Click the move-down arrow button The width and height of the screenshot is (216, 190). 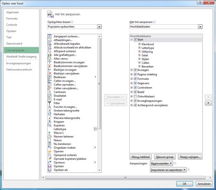coord(208,103)
